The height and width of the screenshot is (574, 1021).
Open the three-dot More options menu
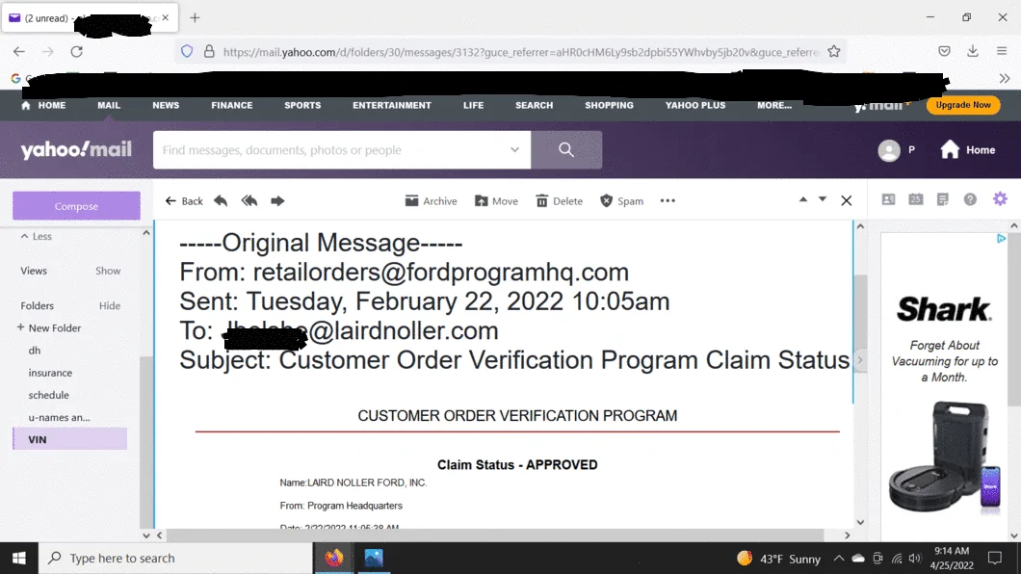click(x=668, y=200)
